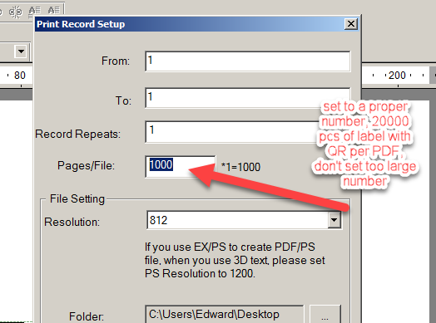Click into the To input field

(x=247, y=98)
